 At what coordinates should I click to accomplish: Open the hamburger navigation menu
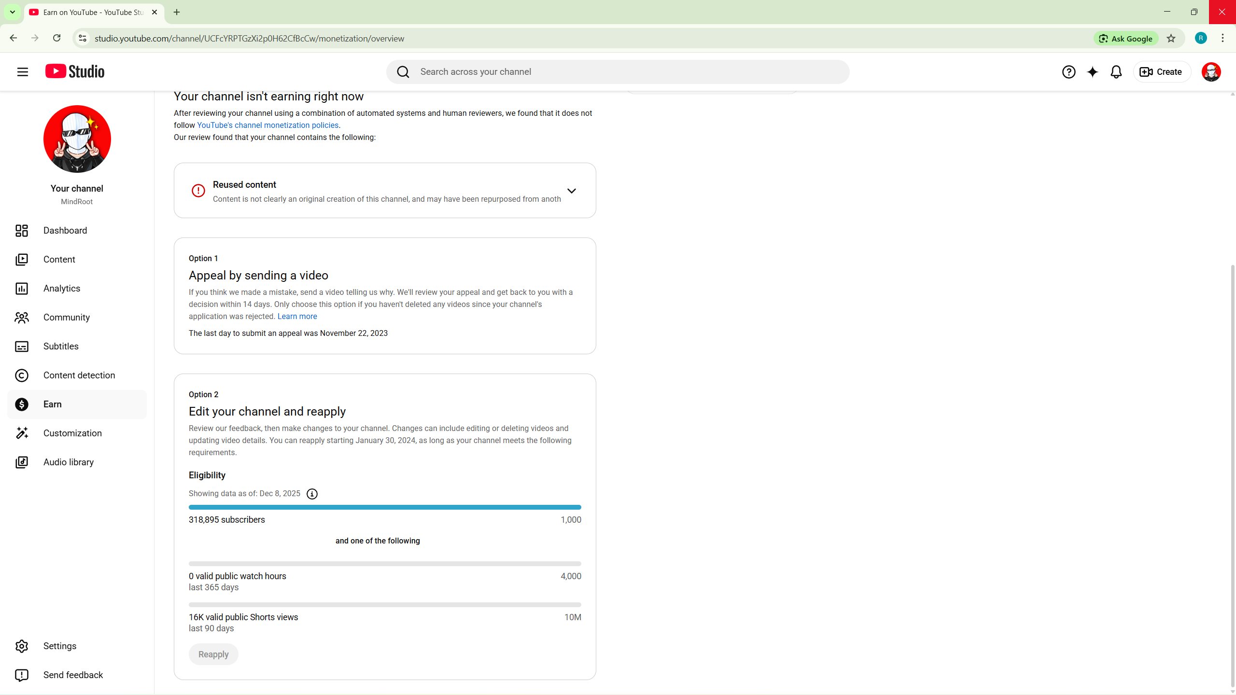[x=23, y=72]
